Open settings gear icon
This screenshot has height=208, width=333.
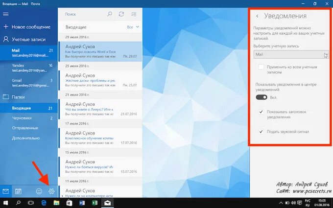click(x=51, y=191)
